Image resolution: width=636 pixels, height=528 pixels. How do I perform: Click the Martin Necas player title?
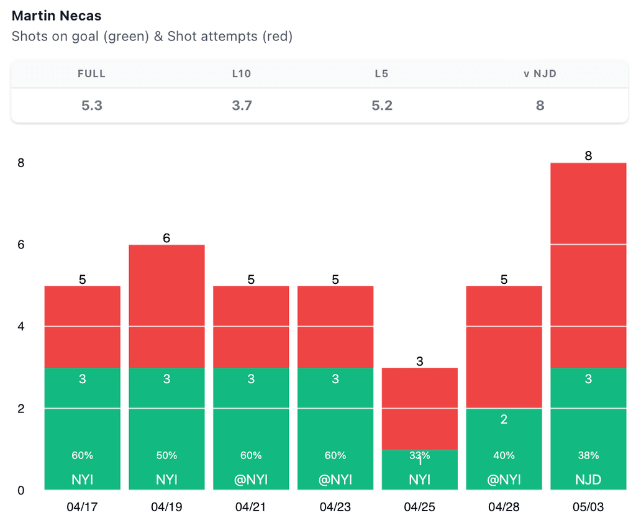57,16
